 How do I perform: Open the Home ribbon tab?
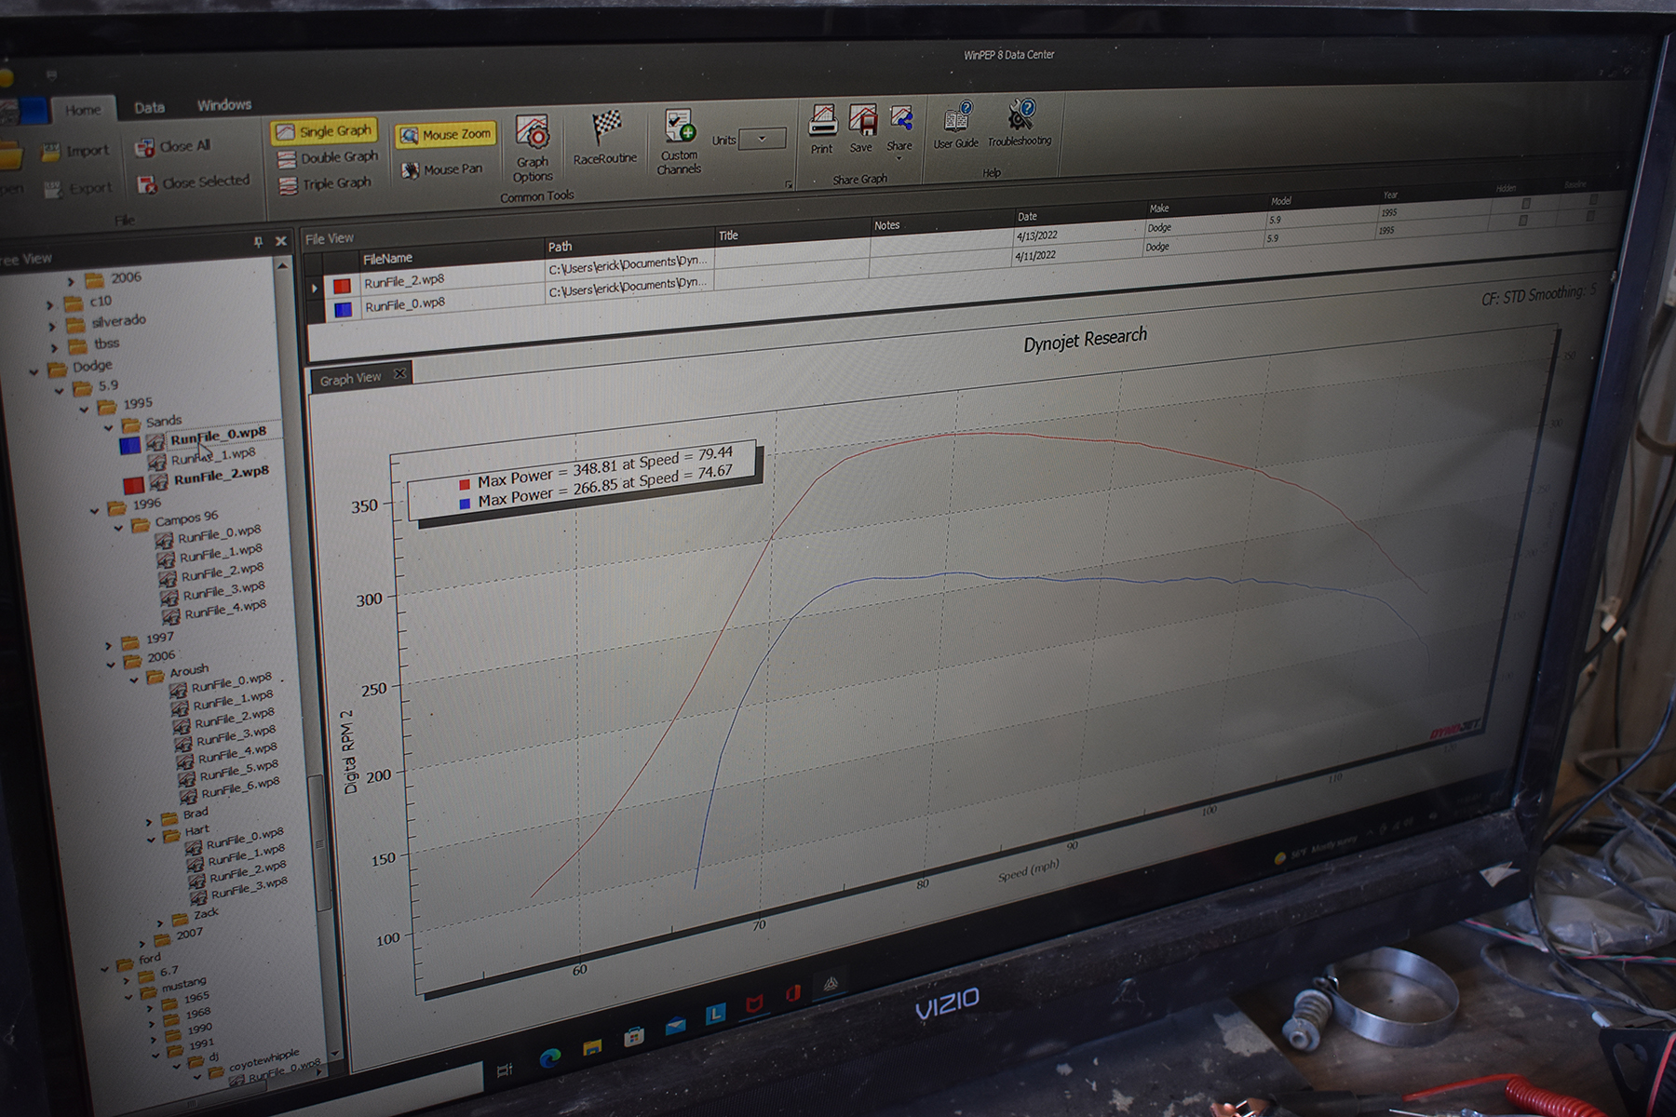click(83, 110)
